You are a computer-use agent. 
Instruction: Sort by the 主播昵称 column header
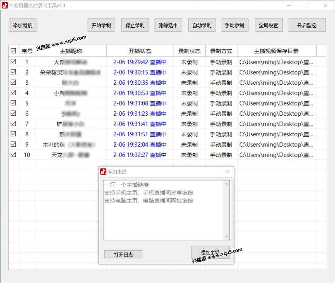tap(71, 51)
